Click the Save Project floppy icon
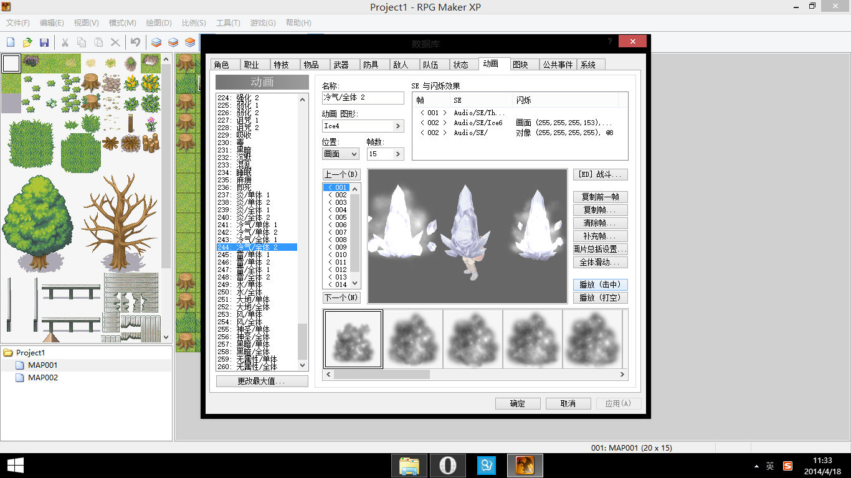The height and width of the screenshot is (478, 851). pos(44,42)
